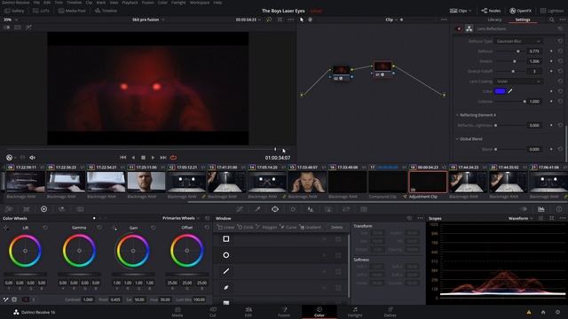Viewport: 568px width, 319px height.
Task: Click the Lens Reflections enable toggle
Action: (458, 28)
